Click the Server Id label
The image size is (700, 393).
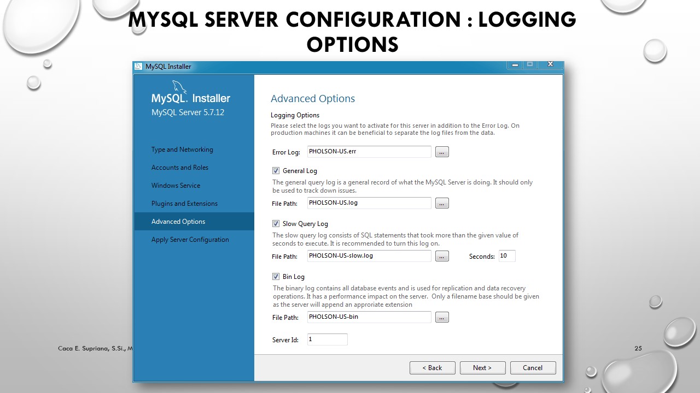click(285, 340)
